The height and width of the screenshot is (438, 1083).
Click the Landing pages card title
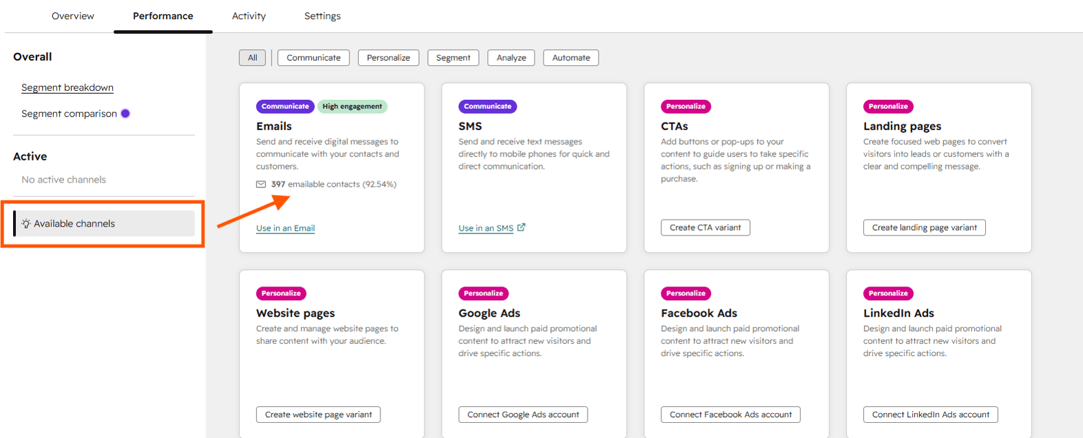[902, 126]
